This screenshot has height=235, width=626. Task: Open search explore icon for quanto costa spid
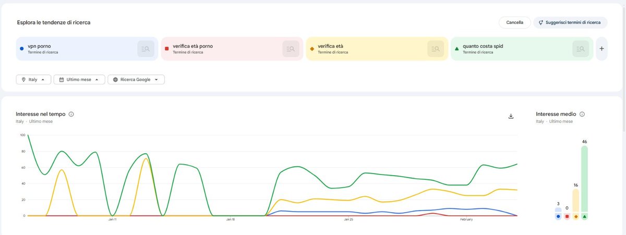point(581,49)
